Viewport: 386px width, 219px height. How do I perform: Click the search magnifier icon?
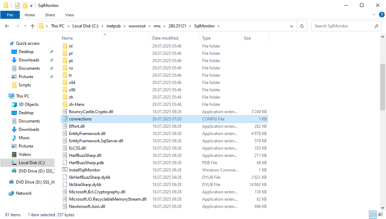click(x=376, y=26)
